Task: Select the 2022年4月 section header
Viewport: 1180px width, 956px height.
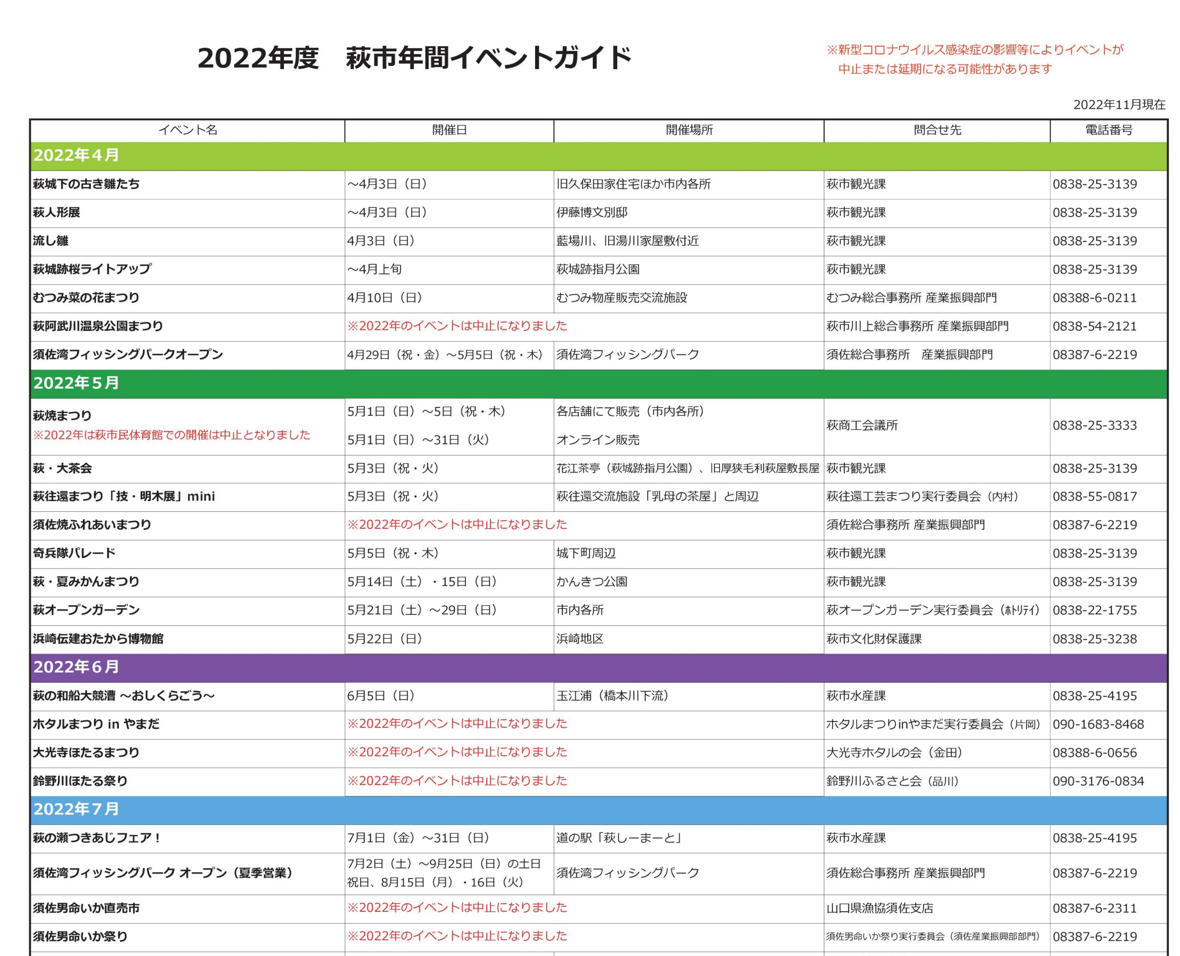Action: click(x=599, y=156)
